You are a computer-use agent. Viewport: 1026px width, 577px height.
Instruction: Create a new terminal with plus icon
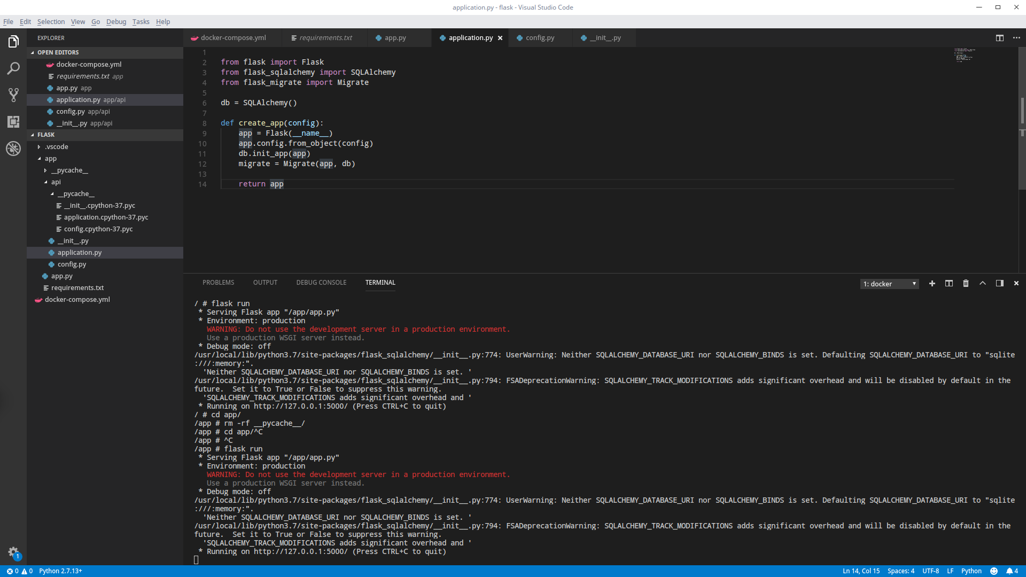click(x=932, y=284)
